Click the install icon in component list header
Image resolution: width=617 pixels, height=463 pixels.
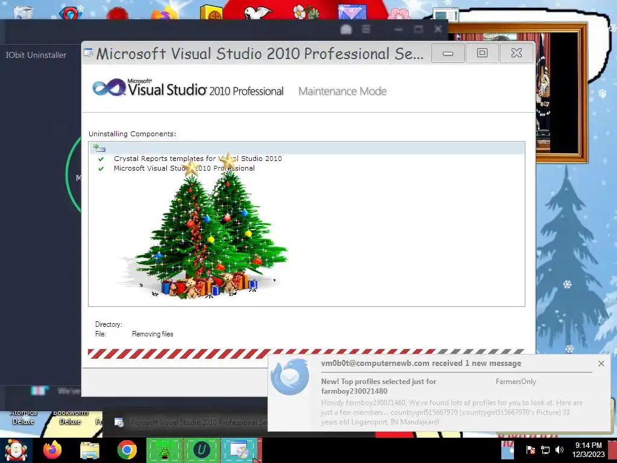tap(99, 148)
